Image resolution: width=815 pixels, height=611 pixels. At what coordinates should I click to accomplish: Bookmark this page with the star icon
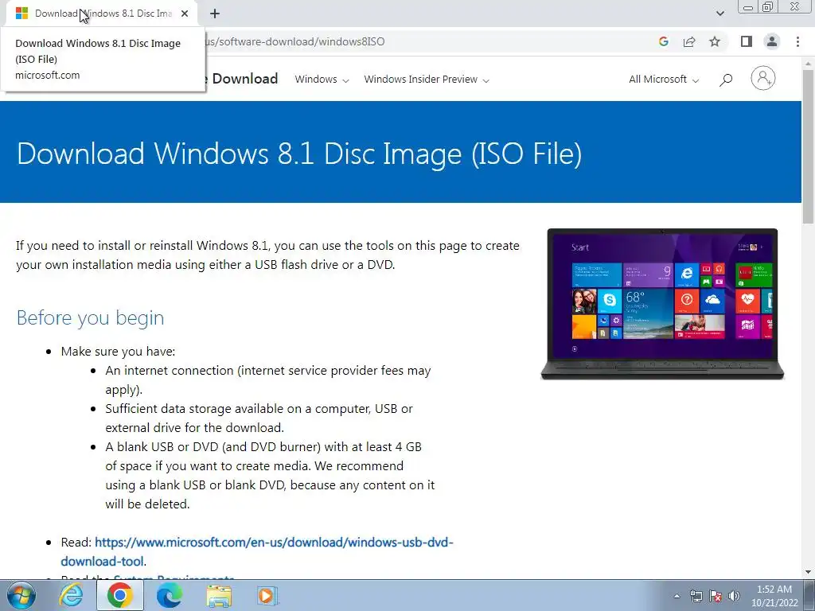point(715,41)
